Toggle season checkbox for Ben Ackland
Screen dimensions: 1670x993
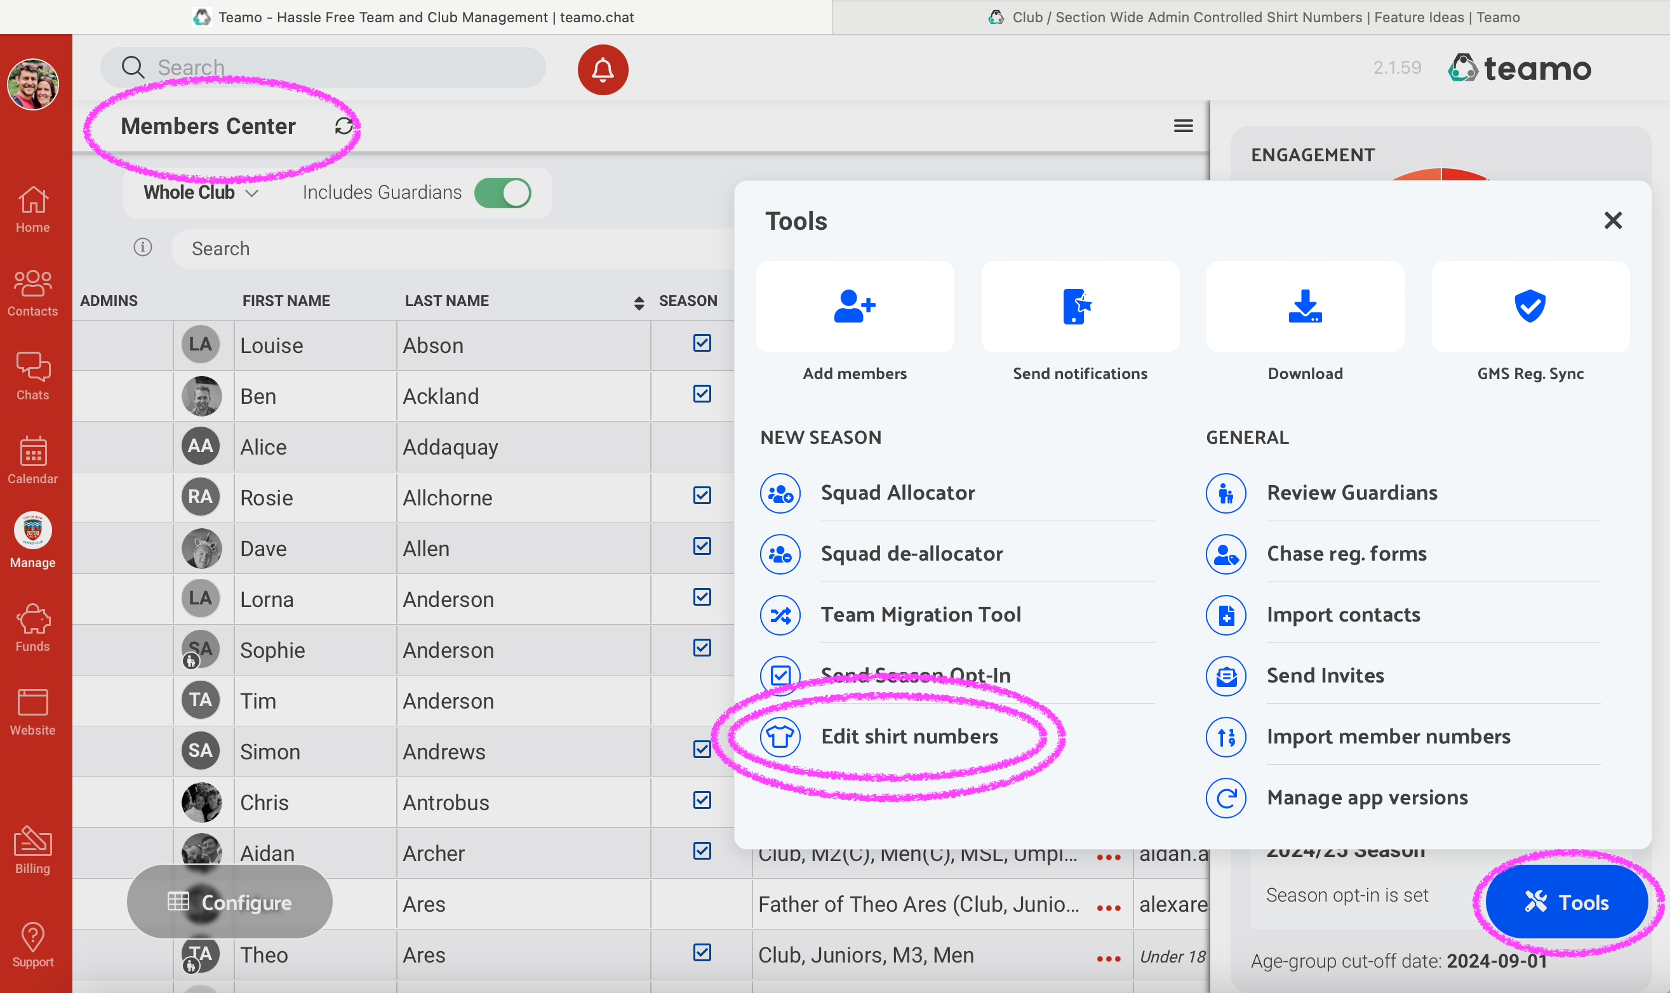(702, 394)
